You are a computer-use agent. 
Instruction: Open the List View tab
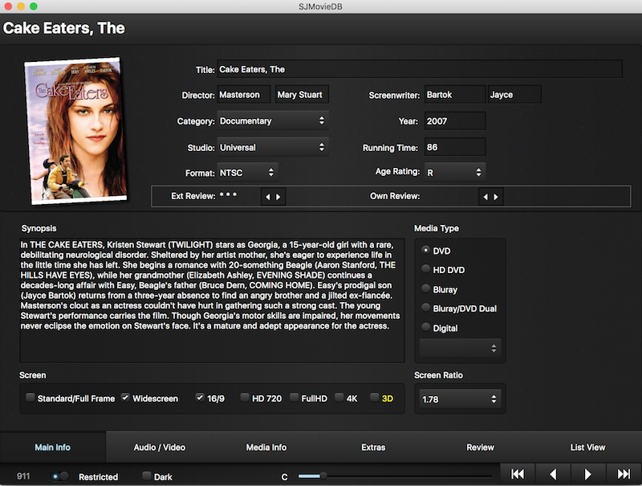click(587, 447)
